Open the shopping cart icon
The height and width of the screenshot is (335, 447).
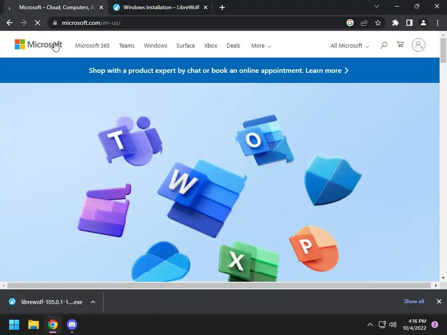tap(400, 44)
